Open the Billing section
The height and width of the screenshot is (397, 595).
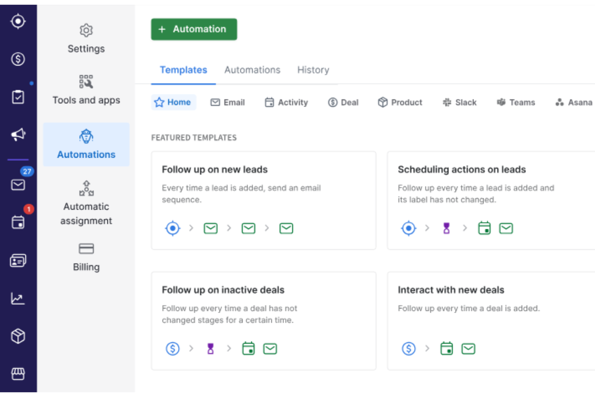click(x=86, y=257)
